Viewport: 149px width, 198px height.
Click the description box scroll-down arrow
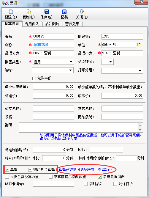point(140,130)
